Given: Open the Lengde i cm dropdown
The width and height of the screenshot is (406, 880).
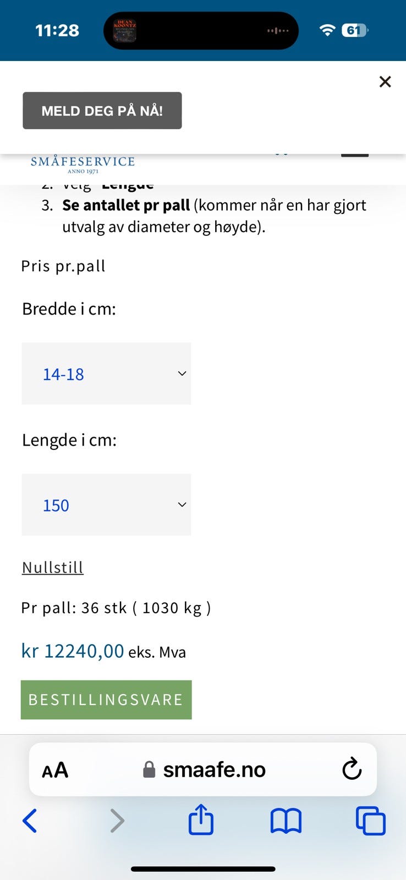Looking at the screenshot, I should click(x=106, y=504).
